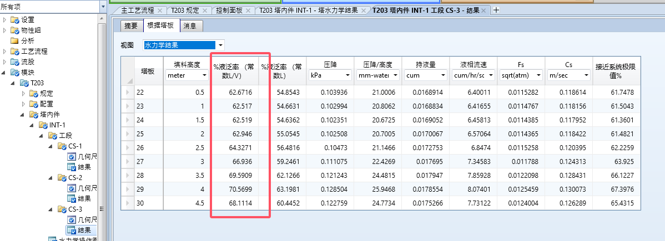Viewport: 665px width, 241px height.
Task: Close the 塔水力学结果 tab with its X
Action: tap(364, 11)
